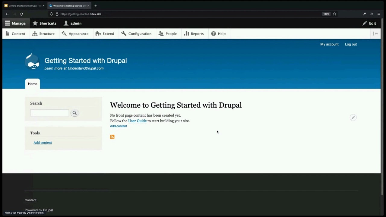
Task: Click the contextual pencil edit icon
Action: pos(353,118)
